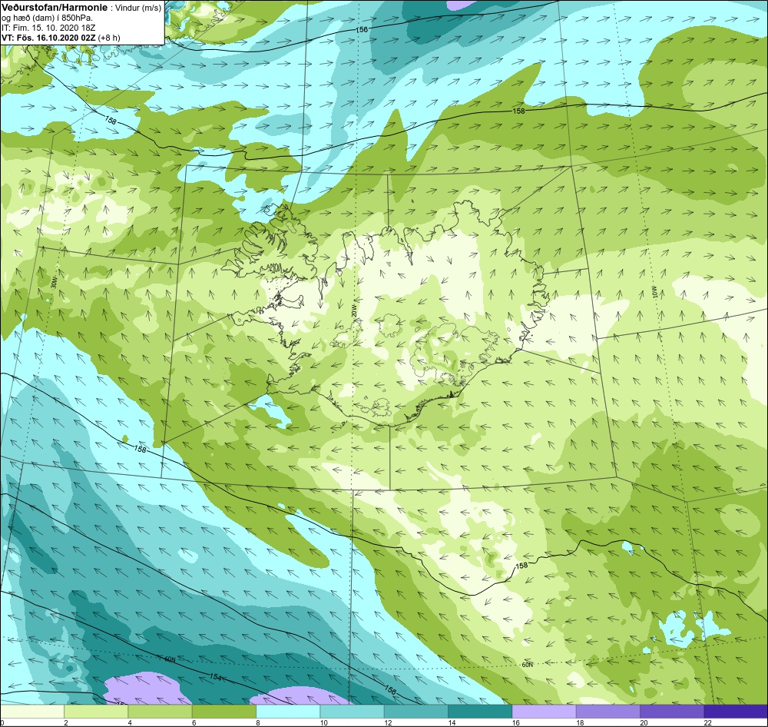Click the "20W" longitude label over Iceland
The image size is (768, 727).
[353, 310]
